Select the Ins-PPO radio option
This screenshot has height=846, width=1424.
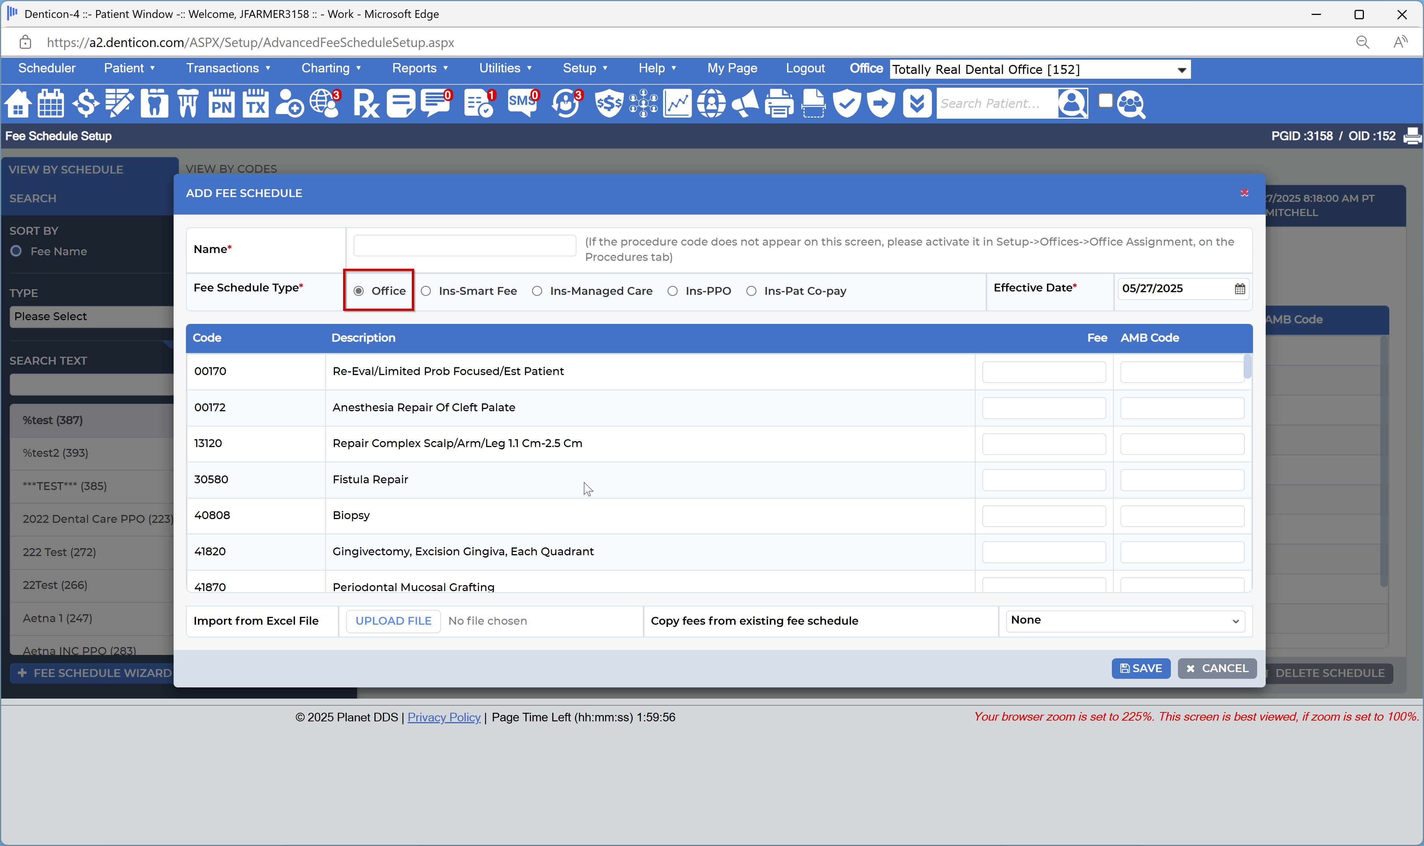click(673, 291)
